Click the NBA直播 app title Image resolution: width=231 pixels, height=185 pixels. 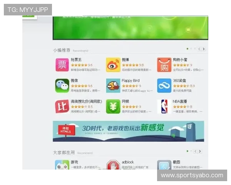pyautogui.click(x=180, y=101)
